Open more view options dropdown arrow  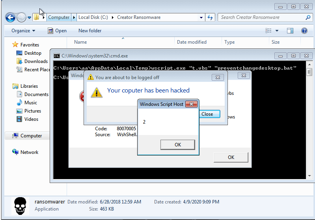[x=277, y=31]
